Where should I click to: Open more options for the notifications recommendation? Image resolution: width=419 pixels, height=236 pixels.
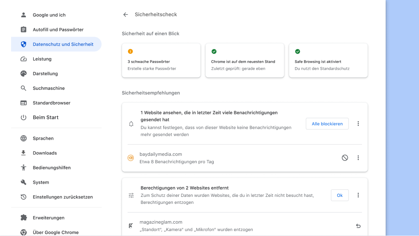click(358, 124)
